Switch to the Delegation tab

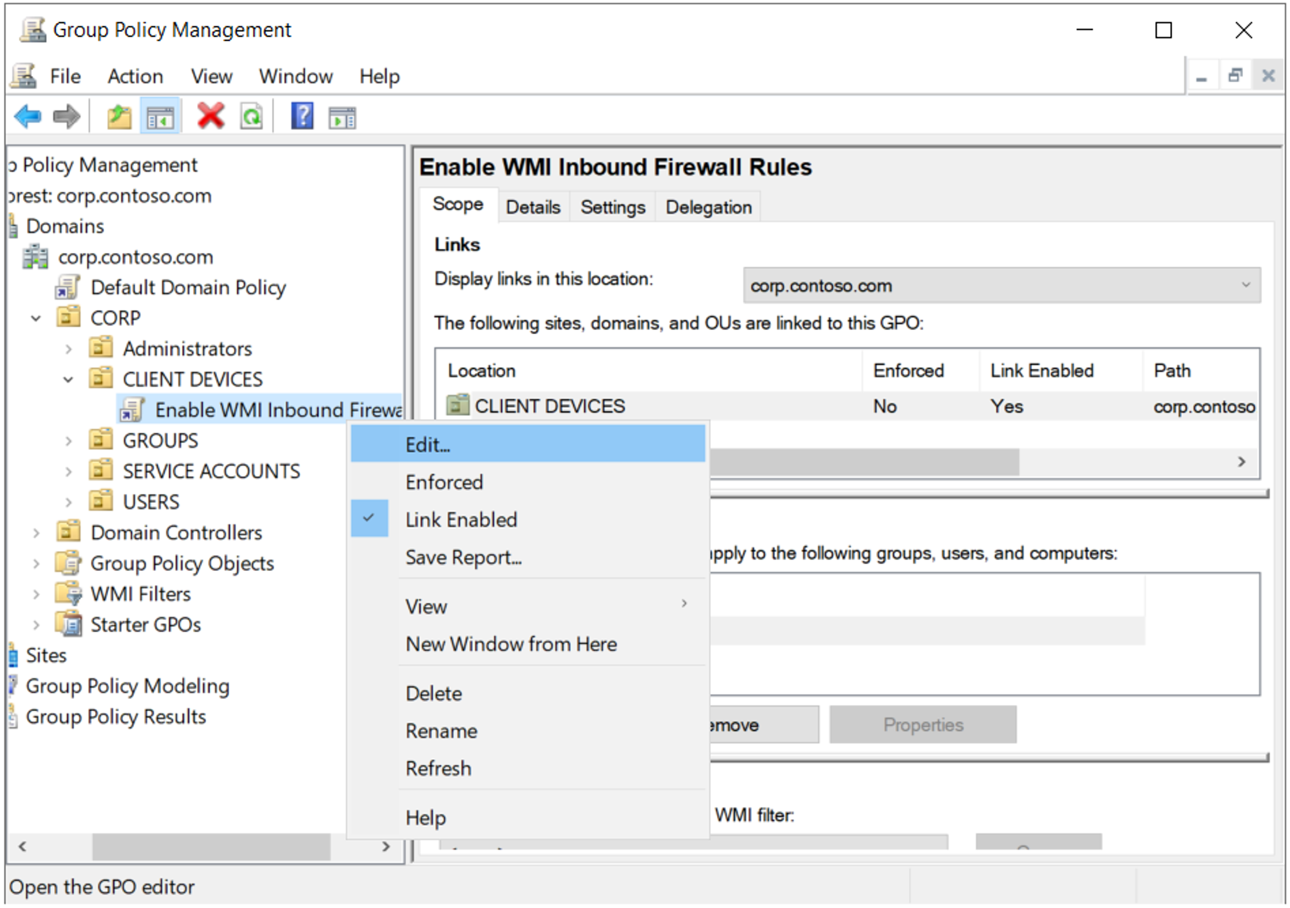(708, 207)
